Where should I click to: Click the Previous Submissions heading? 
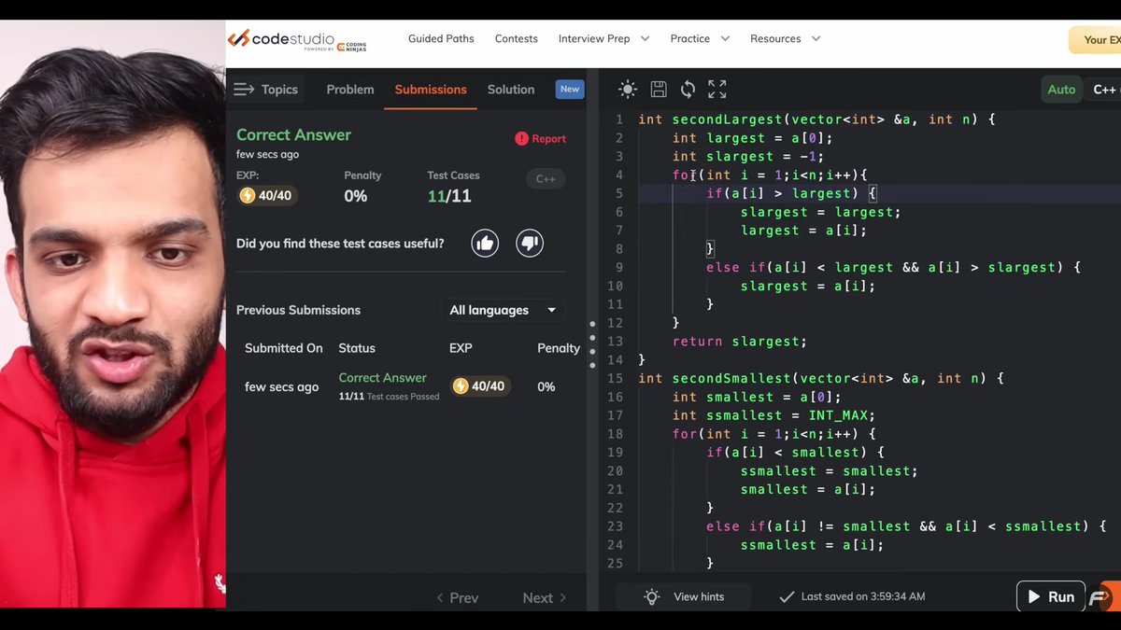298,310
